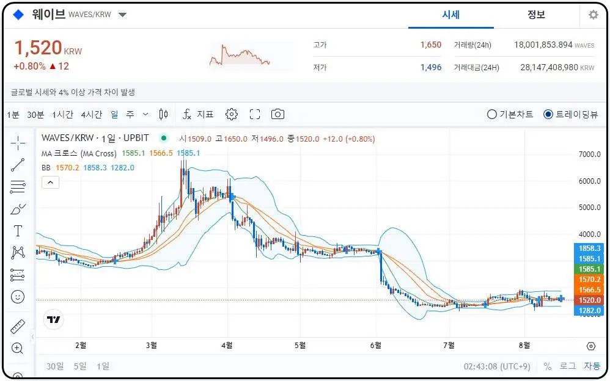
Task: Toggle 로그 logarithmic scale
Action: point(568,366)
